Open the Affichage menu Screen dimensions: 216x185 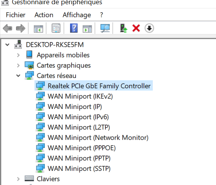pyautogui.click(x=77, y=15)
